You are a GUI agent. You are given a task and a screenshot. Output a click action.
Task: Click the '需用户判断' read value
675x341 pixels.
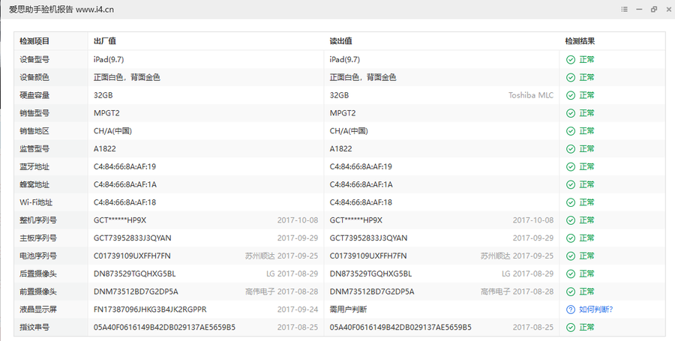(x=348, y=310)
